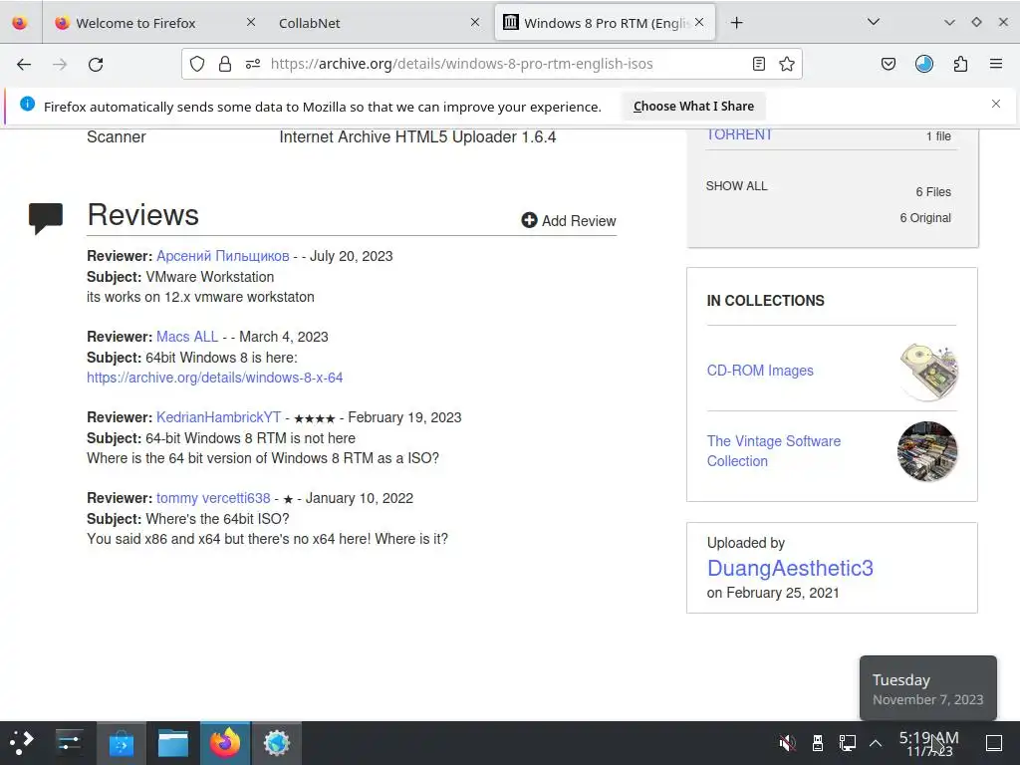Open tracking protection shield icon
Image resolution: width=1020 pixels, height=765 pixels.
[197, 64]
